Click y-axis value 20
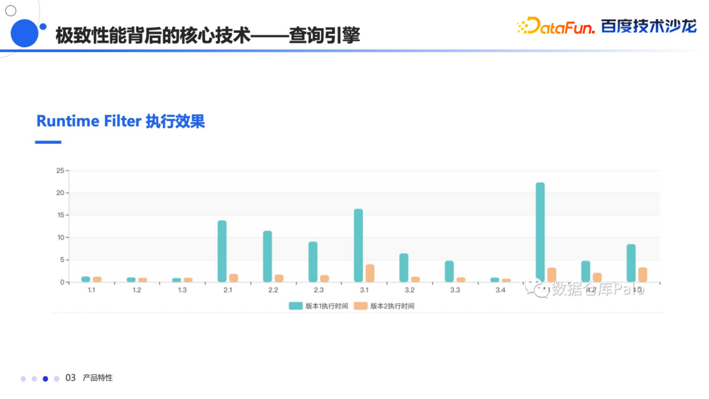This screenshot has height=399, width=709. coord(60,193)
